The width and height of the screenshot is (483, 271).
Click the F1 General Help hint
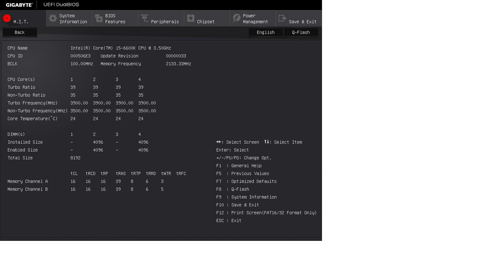coord(239,166)
